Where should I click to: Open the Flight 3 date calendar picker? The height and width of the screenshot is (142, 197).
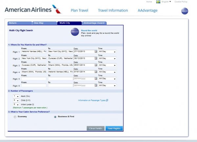tap(96, 65)
